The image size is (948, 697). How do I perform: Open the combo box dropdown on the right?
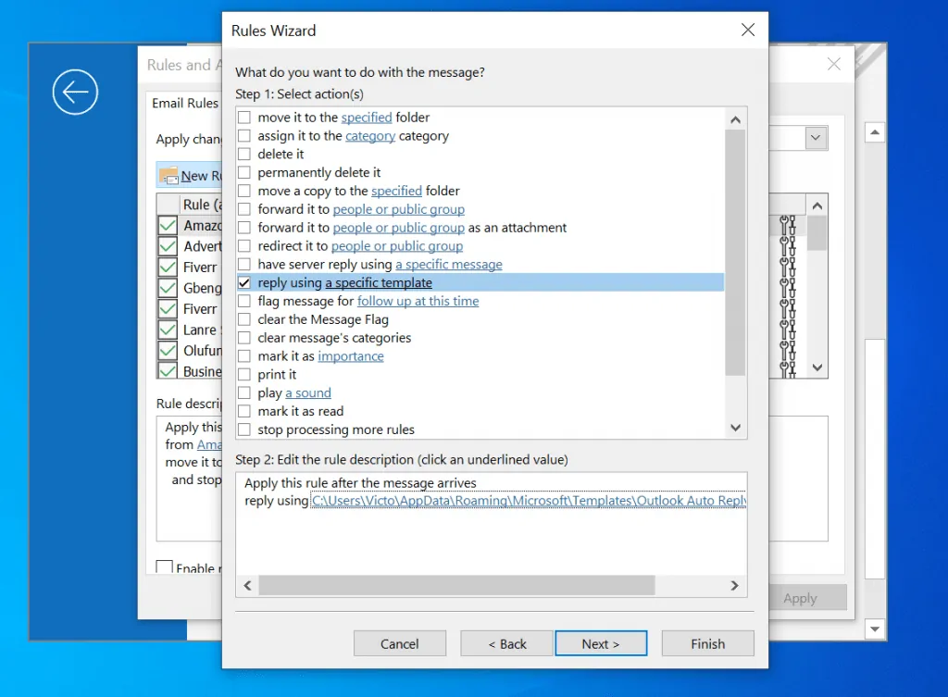(x=815, y=137)
